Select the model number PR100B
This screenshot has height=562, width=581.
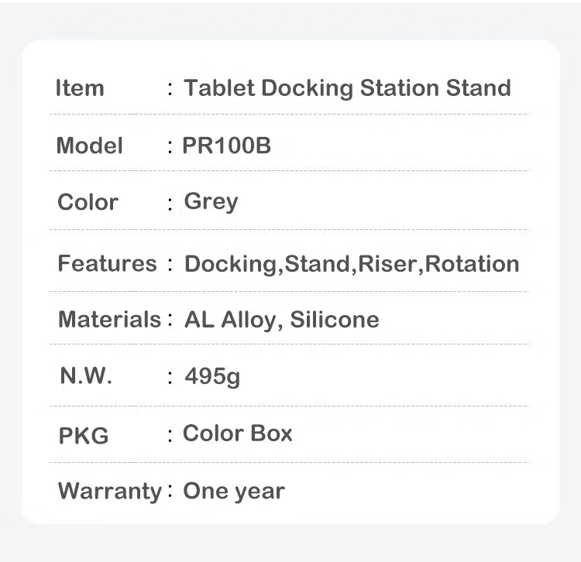pos(227,146)
